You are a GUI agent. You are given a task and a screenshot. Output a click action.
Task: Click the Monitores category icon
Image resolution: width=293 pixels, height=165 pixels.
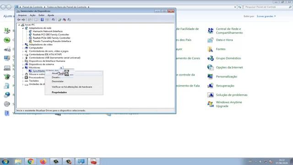pyautogui.click(x=27, y=67)
